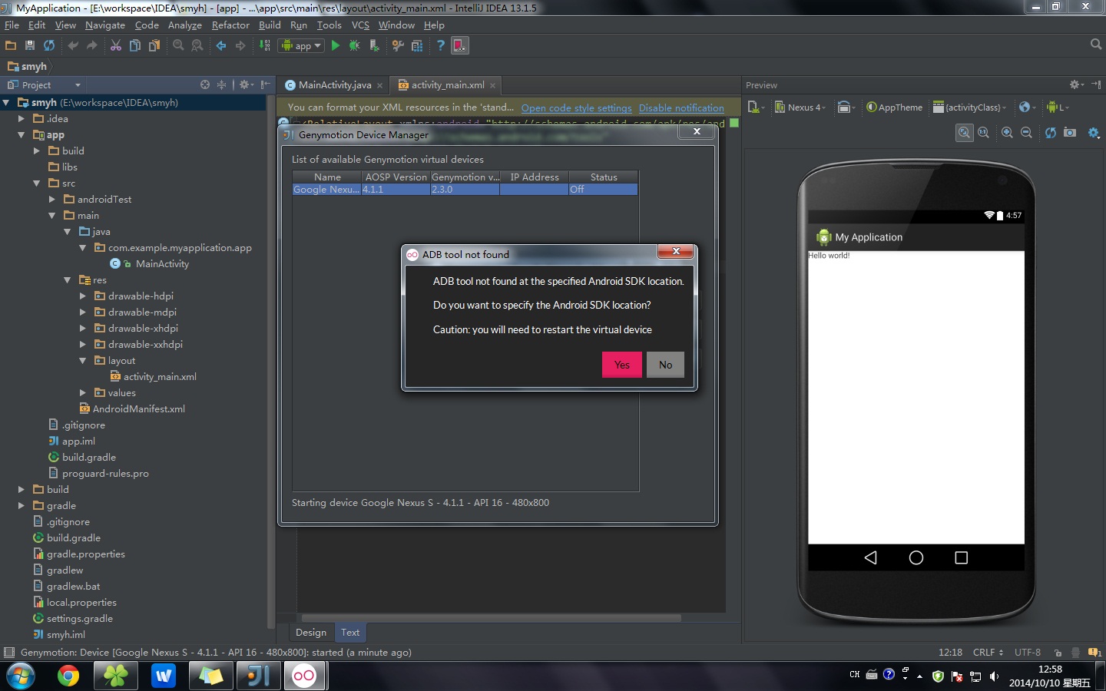1106x691 pixels.
Task: Take a screenshot with the camera icon in Preview
Action: (1070, 132)
